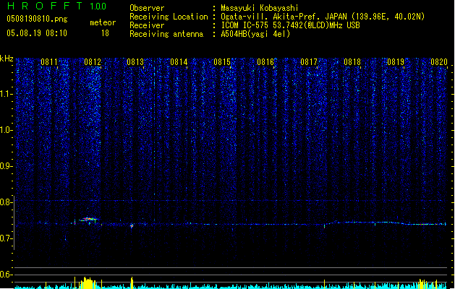Click the meteor count 18

[x=105, y=33]
